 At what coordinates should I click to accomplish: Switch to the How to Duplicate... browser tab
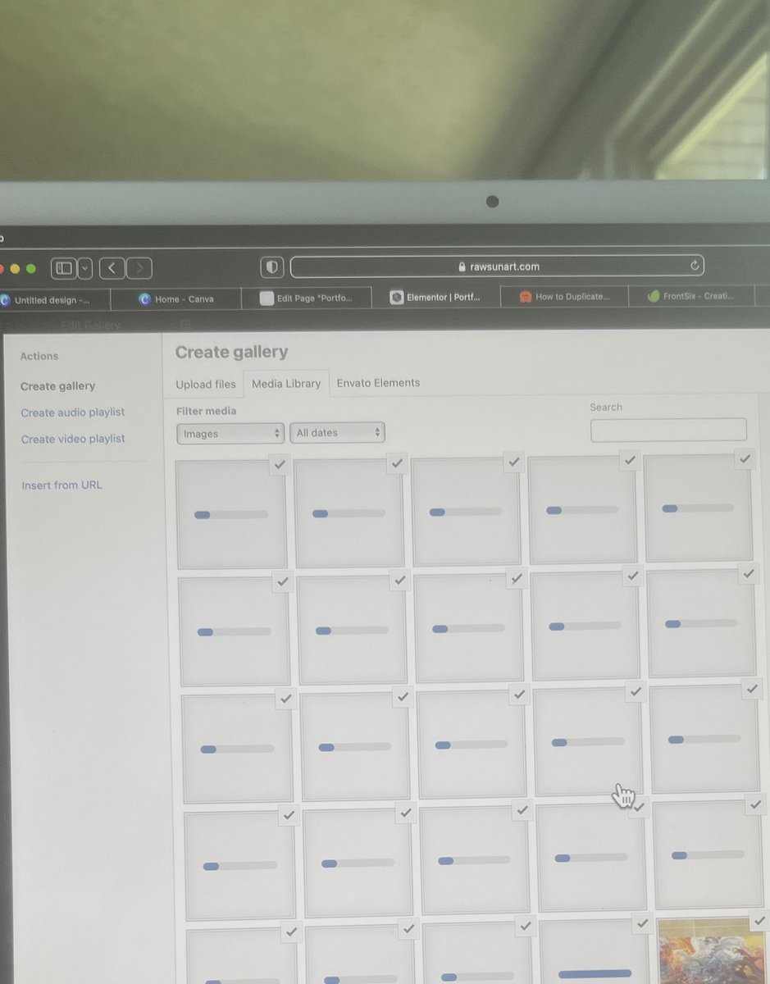coord(564,297)
